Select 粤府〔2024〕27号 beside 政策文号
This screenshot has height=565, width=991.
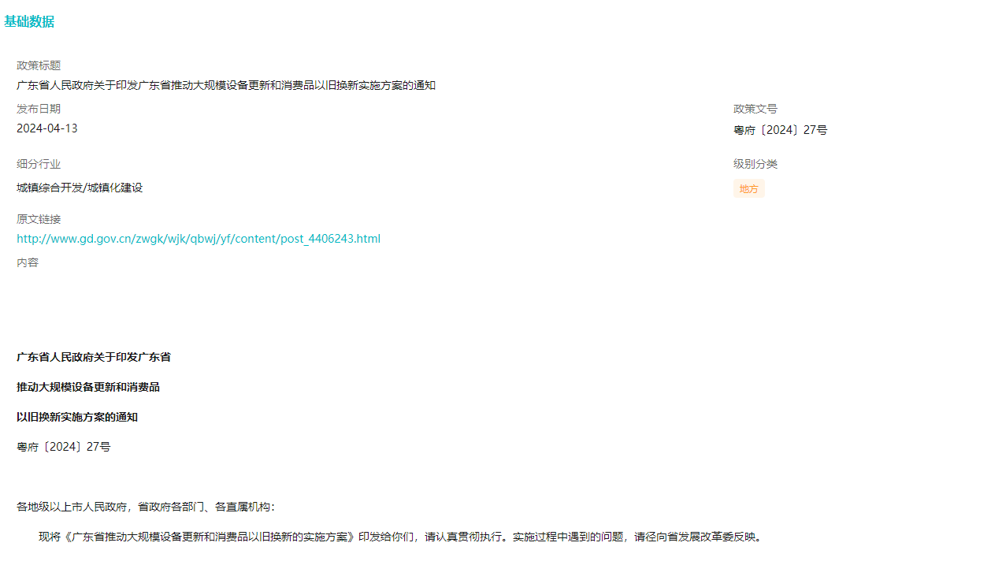tap(781, 130)
